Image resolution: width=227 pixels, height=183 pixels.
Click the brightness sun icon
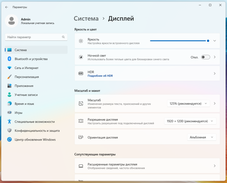click(x=81, y=41)
